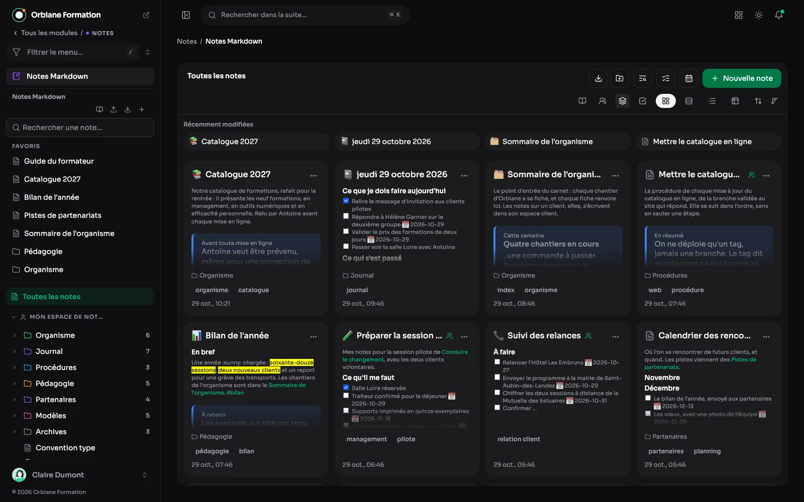This screenshot has height=502, width=804.
Task: Uncheck the "Salle Loire réservée" checkbox
Action: click(x=346, y=388)
